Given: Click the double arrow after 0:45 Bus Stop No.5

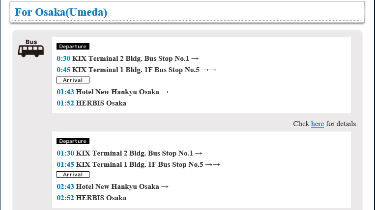Looking at the screenshot, I should 209,70.
